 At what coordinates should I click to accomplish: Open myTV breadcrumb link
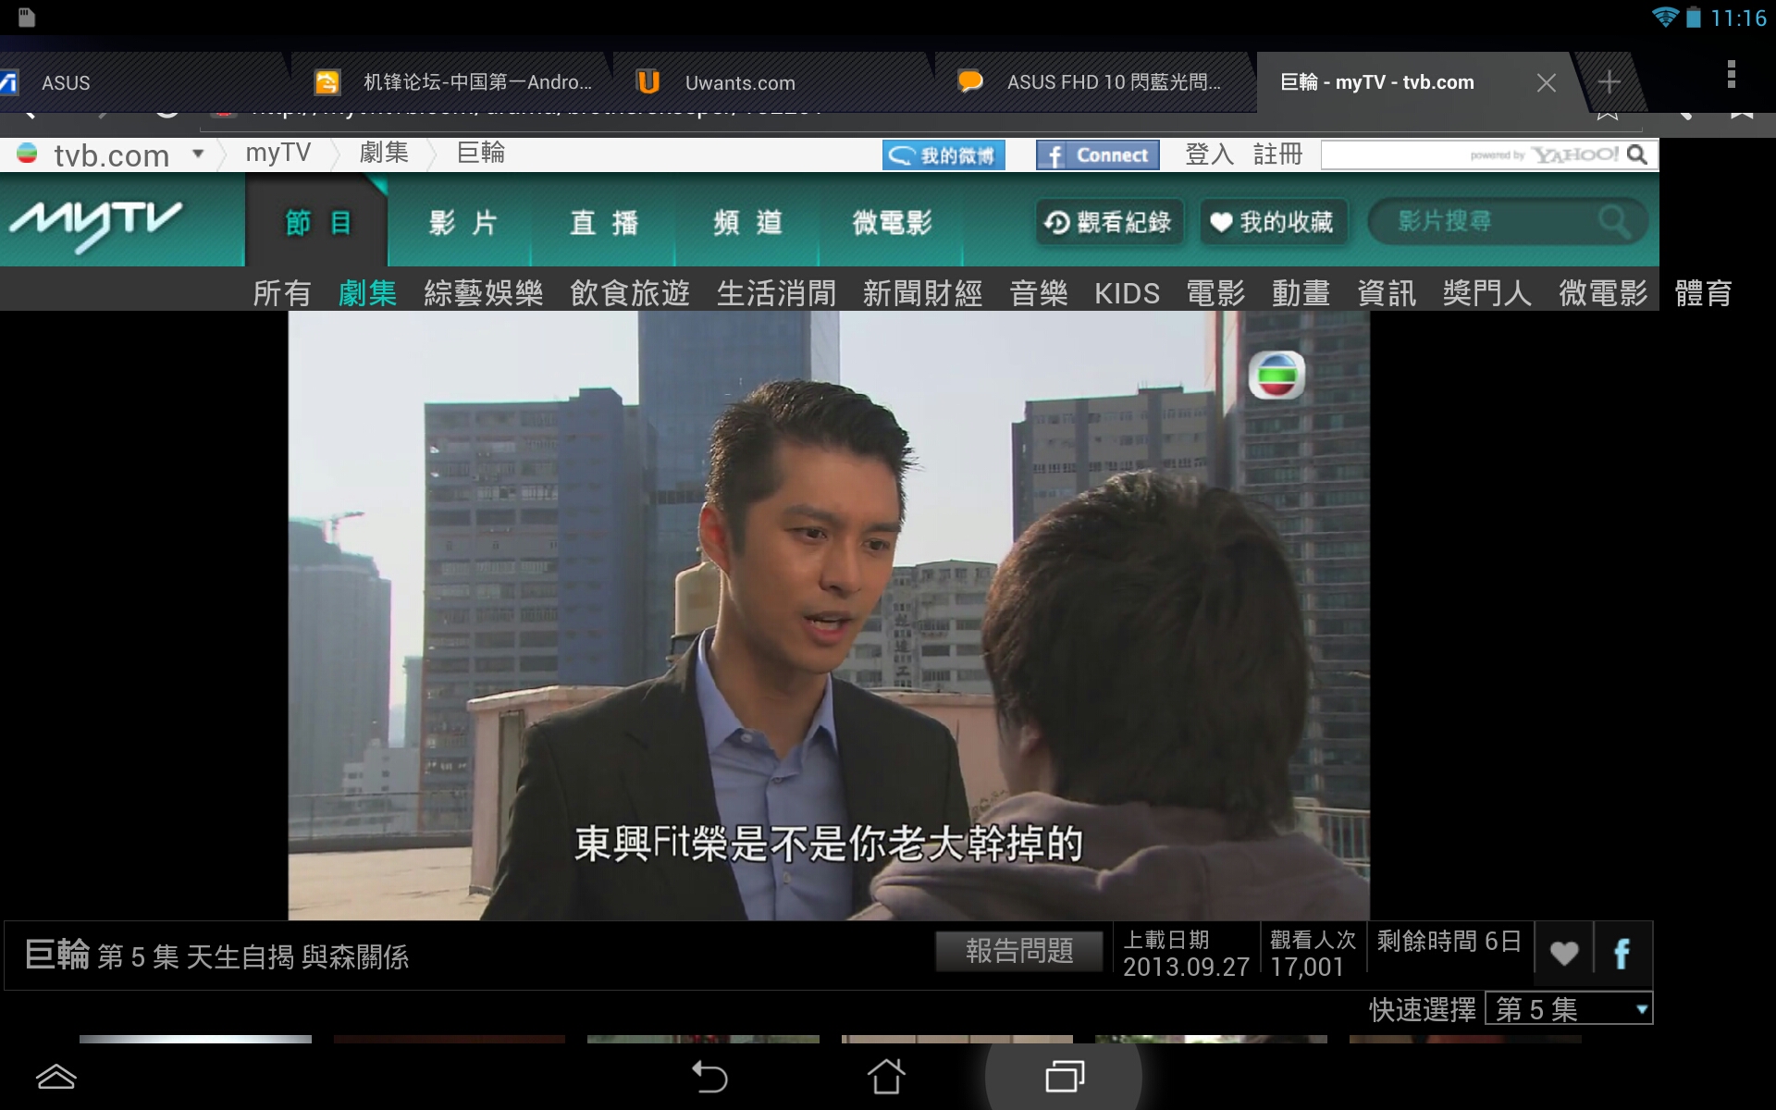pos(277,153)
